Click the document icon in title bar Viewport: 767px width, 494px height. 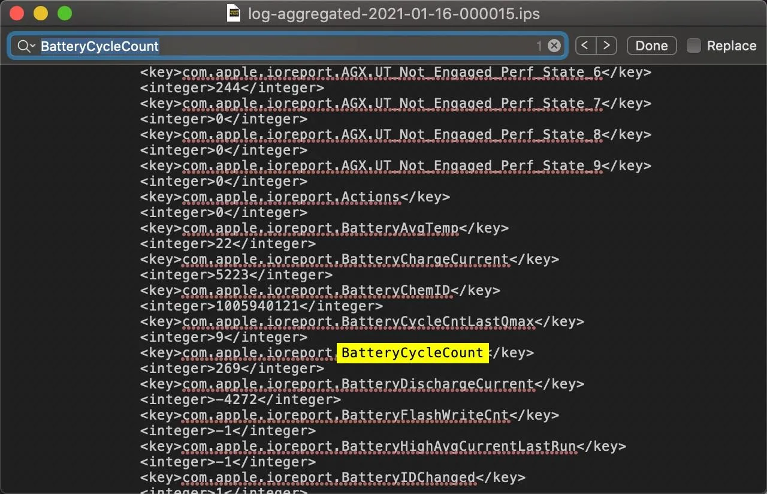234,13
